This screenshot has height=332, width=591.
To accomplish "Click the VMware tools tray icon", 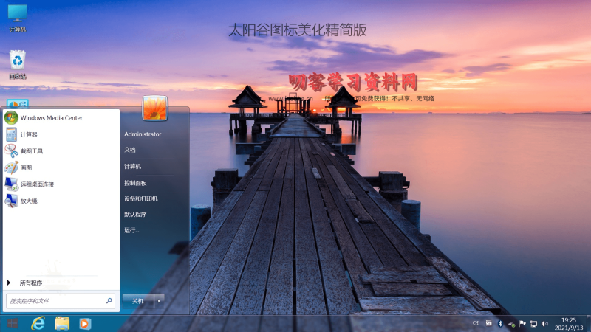I will click(x=489, y=323).
